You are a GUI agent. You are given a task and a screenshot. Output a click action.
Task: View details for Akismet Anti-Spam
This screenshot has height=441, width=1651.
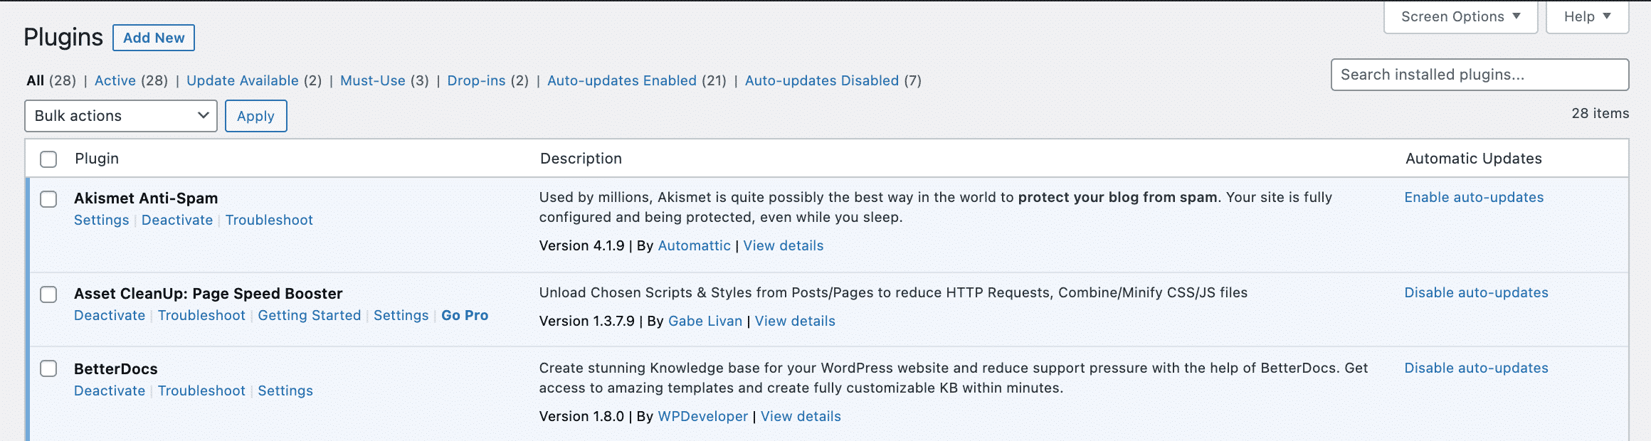tap(784, 245)
